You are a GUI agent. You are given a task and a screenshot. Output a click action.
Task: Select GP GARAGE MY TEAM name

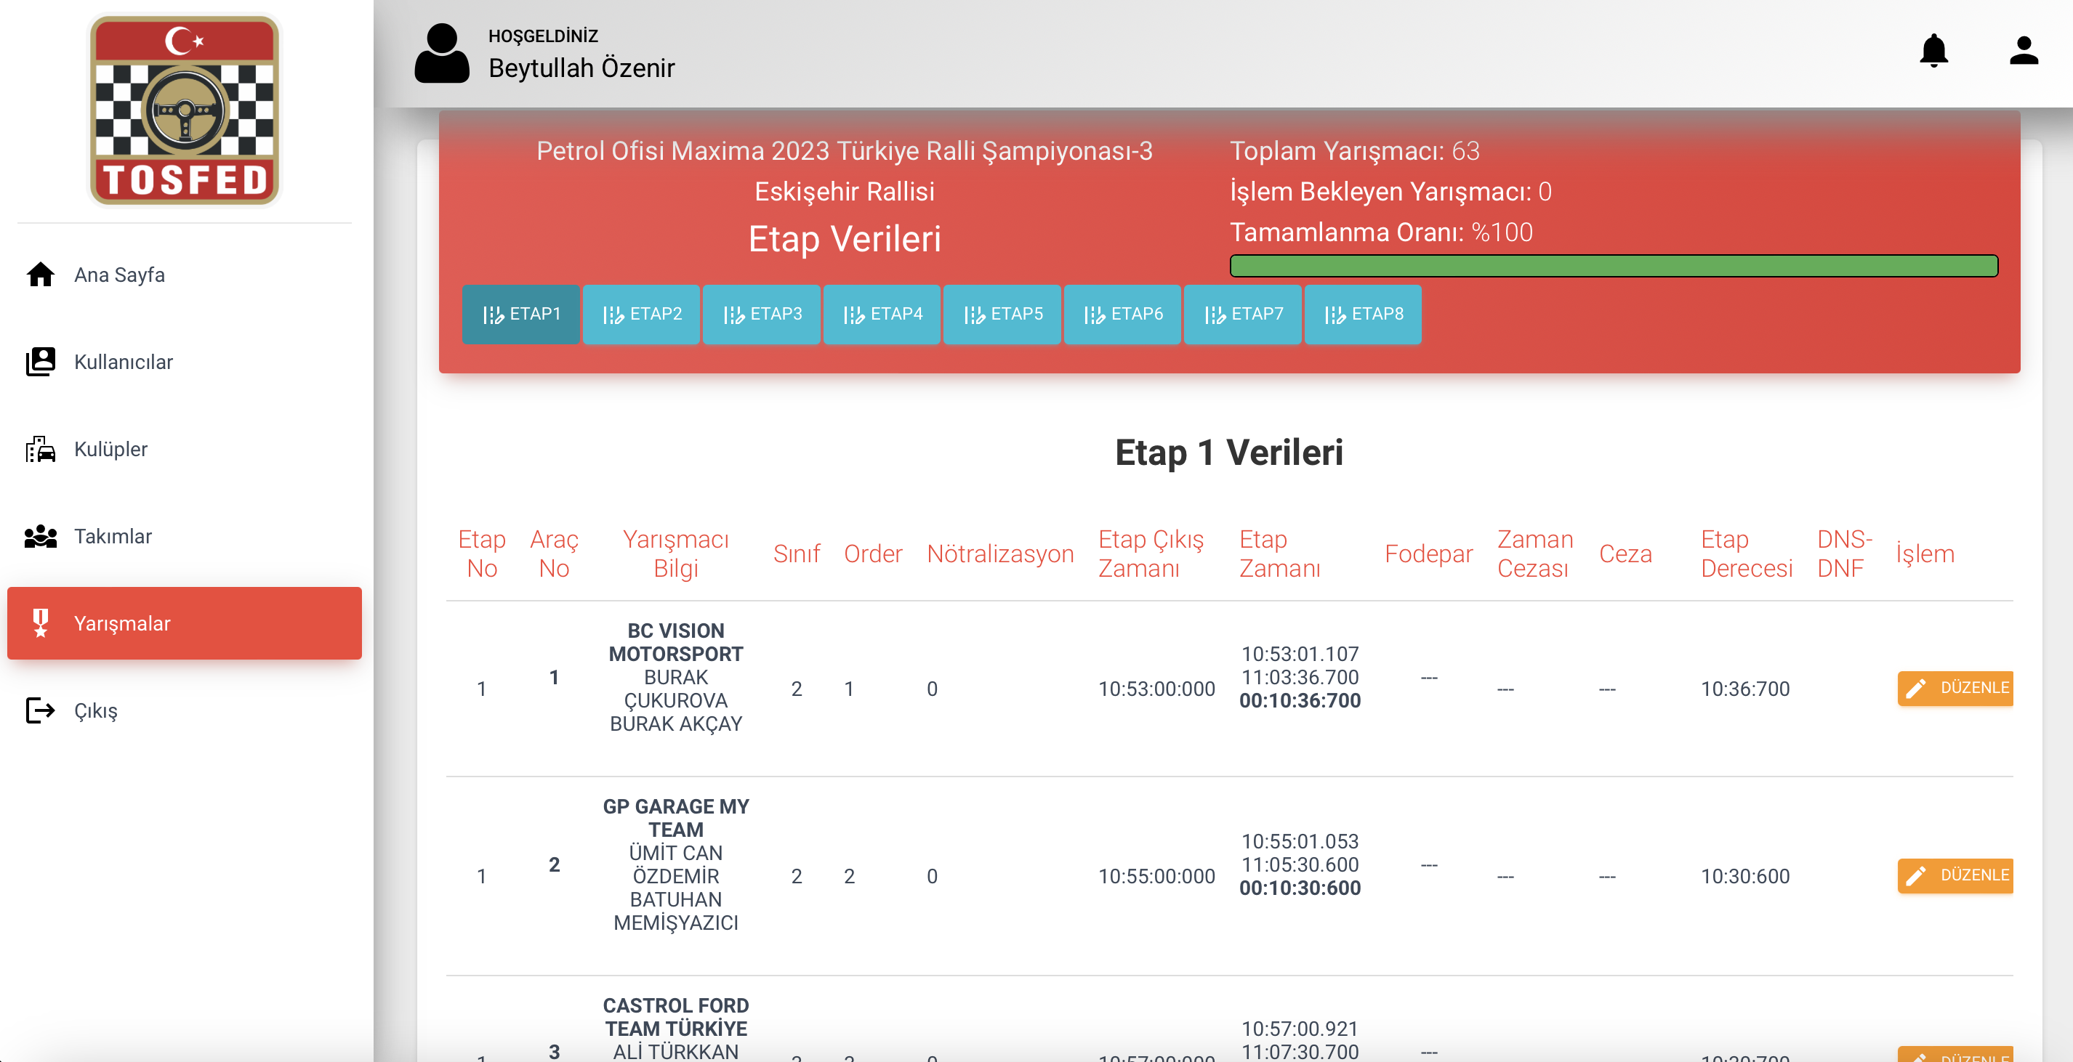676,818
